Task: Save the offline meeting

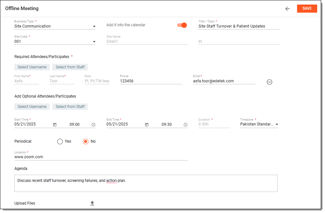Action: (x=307, y=8)
